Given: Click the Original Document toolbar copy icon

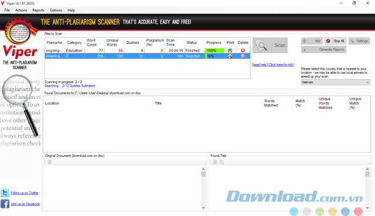Looking at the screenshot, I should click(50, 162).
